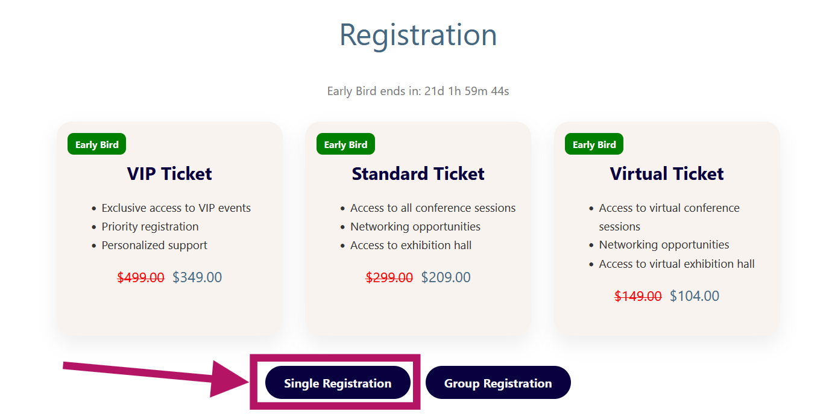This screenshot has height=414, width=832.
Task: Click the Single Registration button
Action: [x=338, y=383]
